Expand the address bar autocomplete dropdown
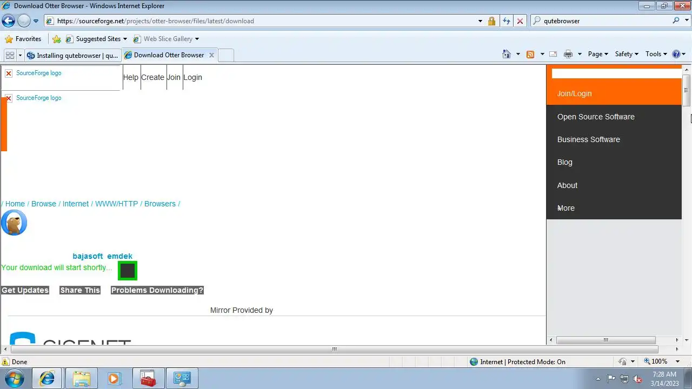Screen dimensions: 692x389 click(x=480, y=21)
